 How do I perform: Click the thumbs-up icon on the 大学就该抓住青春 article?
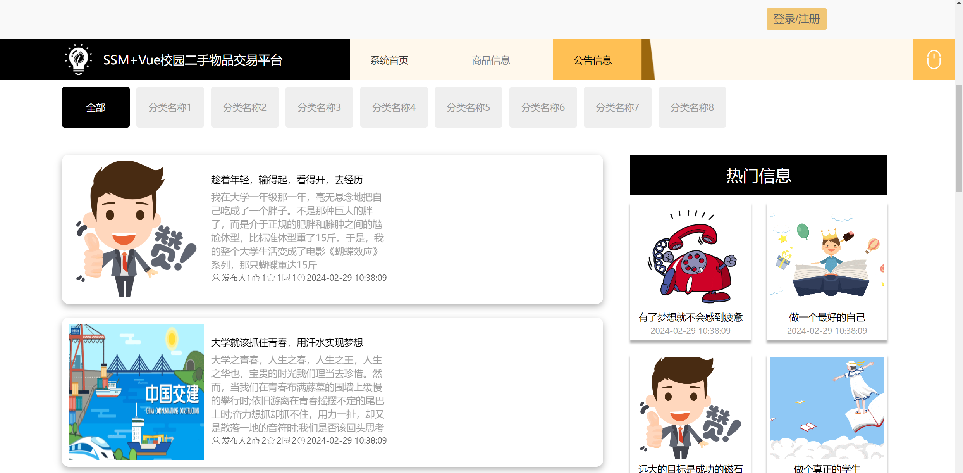pos(256,440)
